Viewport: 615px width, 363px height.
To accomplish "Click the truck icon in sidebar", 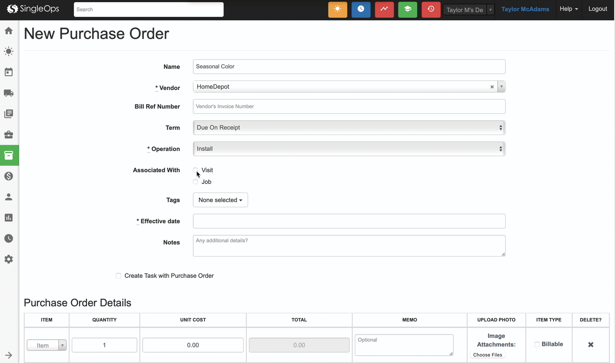I will [x=9, y=93].
